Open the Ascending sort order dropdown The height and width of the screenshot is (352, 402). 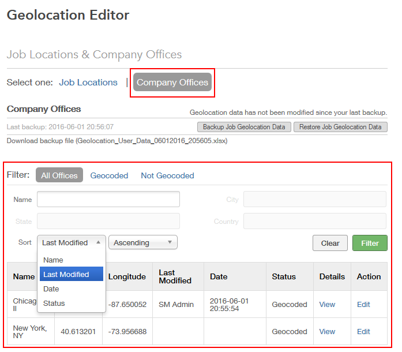pos(143,243)
